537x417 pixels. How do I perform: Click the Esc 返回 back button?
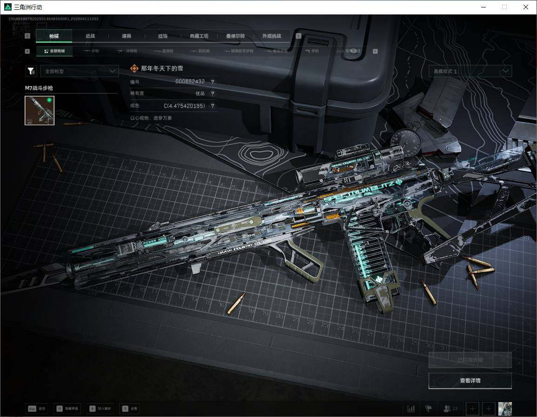[37, 409]
